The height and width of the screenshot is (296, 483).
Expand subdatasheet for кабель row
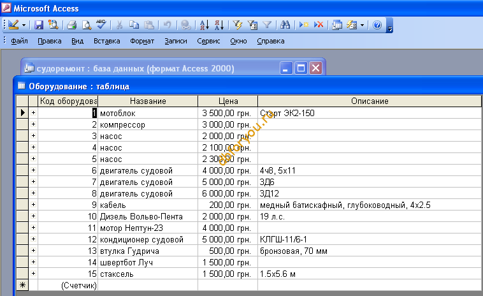(33, 205)
